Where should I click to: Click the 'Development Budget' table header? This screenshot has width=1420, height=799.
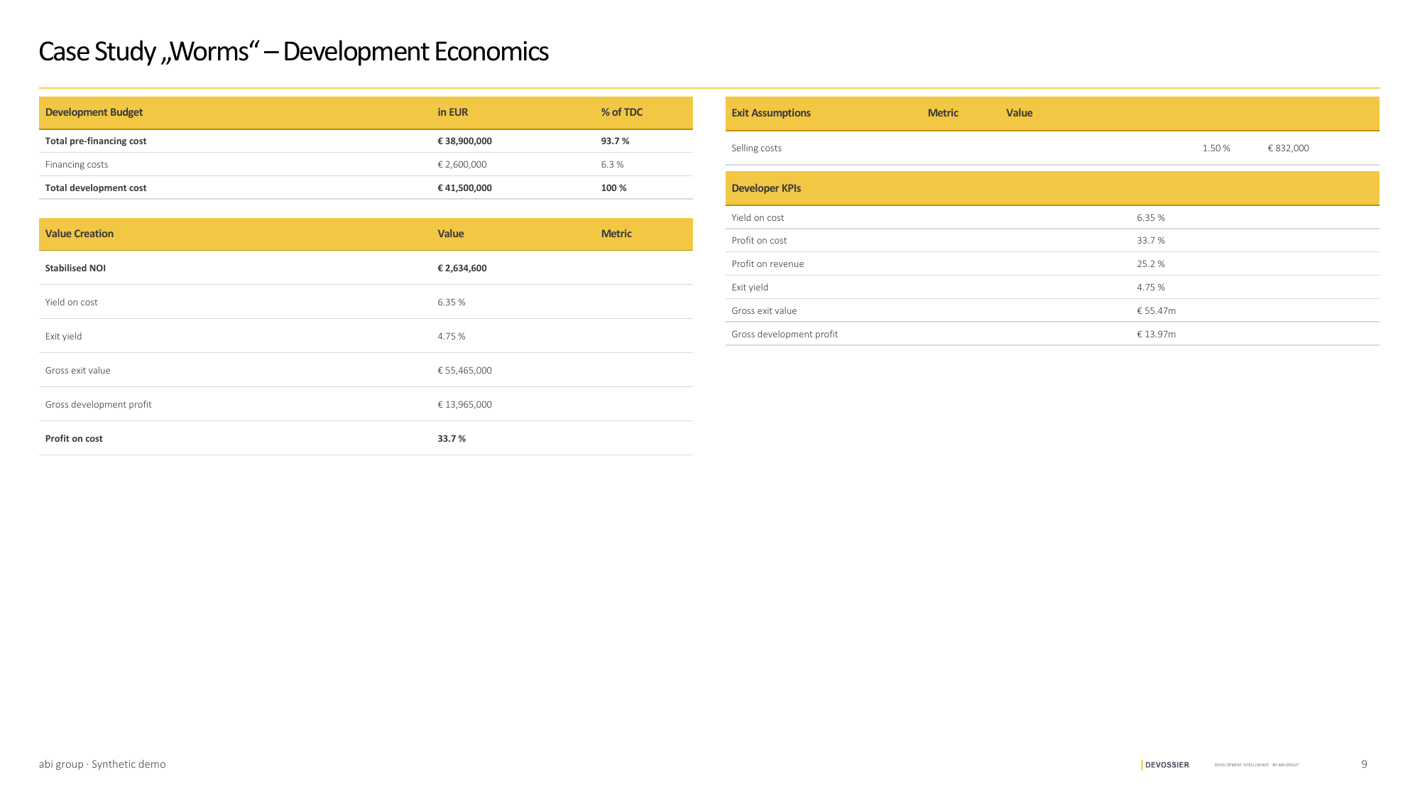(x=94, y=112)
